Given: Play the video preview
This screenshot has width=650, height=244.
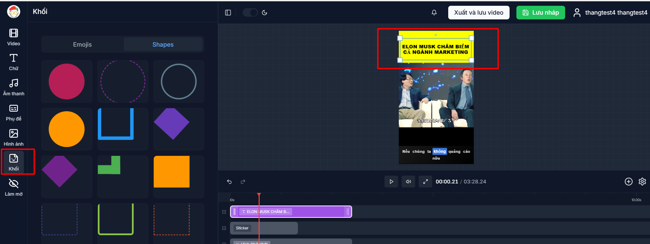Looking at the screenshot, I should (391, 182).
